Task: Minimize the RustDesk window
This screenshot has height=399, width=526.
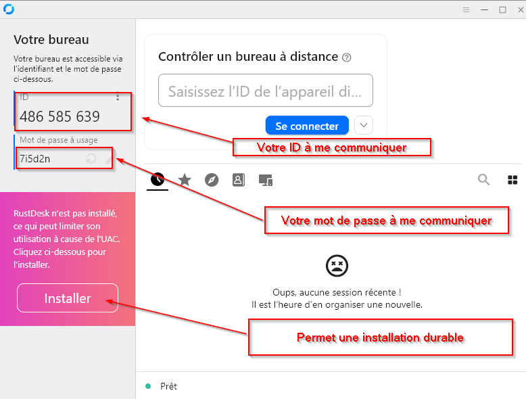Action: coord(484,9)
